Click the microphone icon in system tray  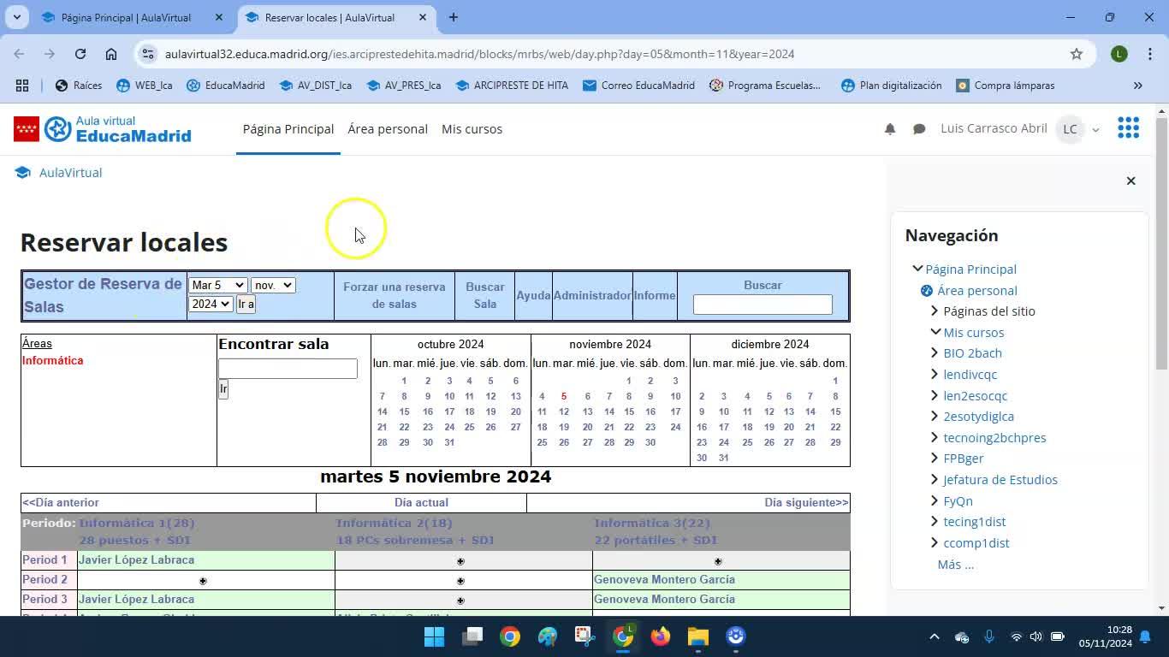point(989,636)
